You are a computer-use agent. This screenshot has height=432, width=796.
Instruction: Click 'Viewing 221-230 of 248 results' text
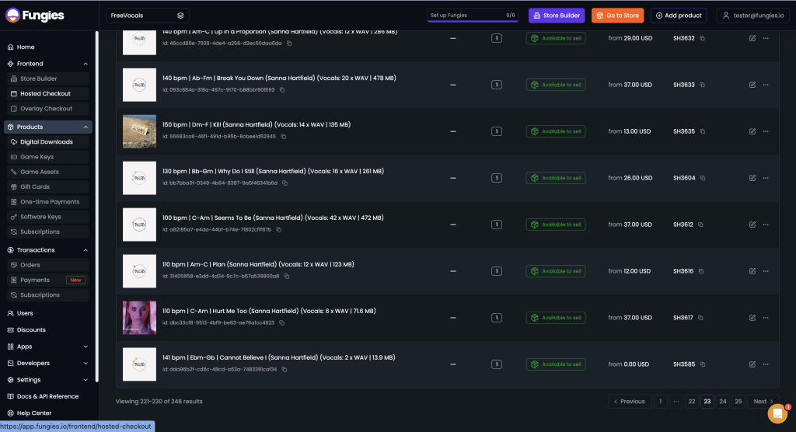[159, 402]
